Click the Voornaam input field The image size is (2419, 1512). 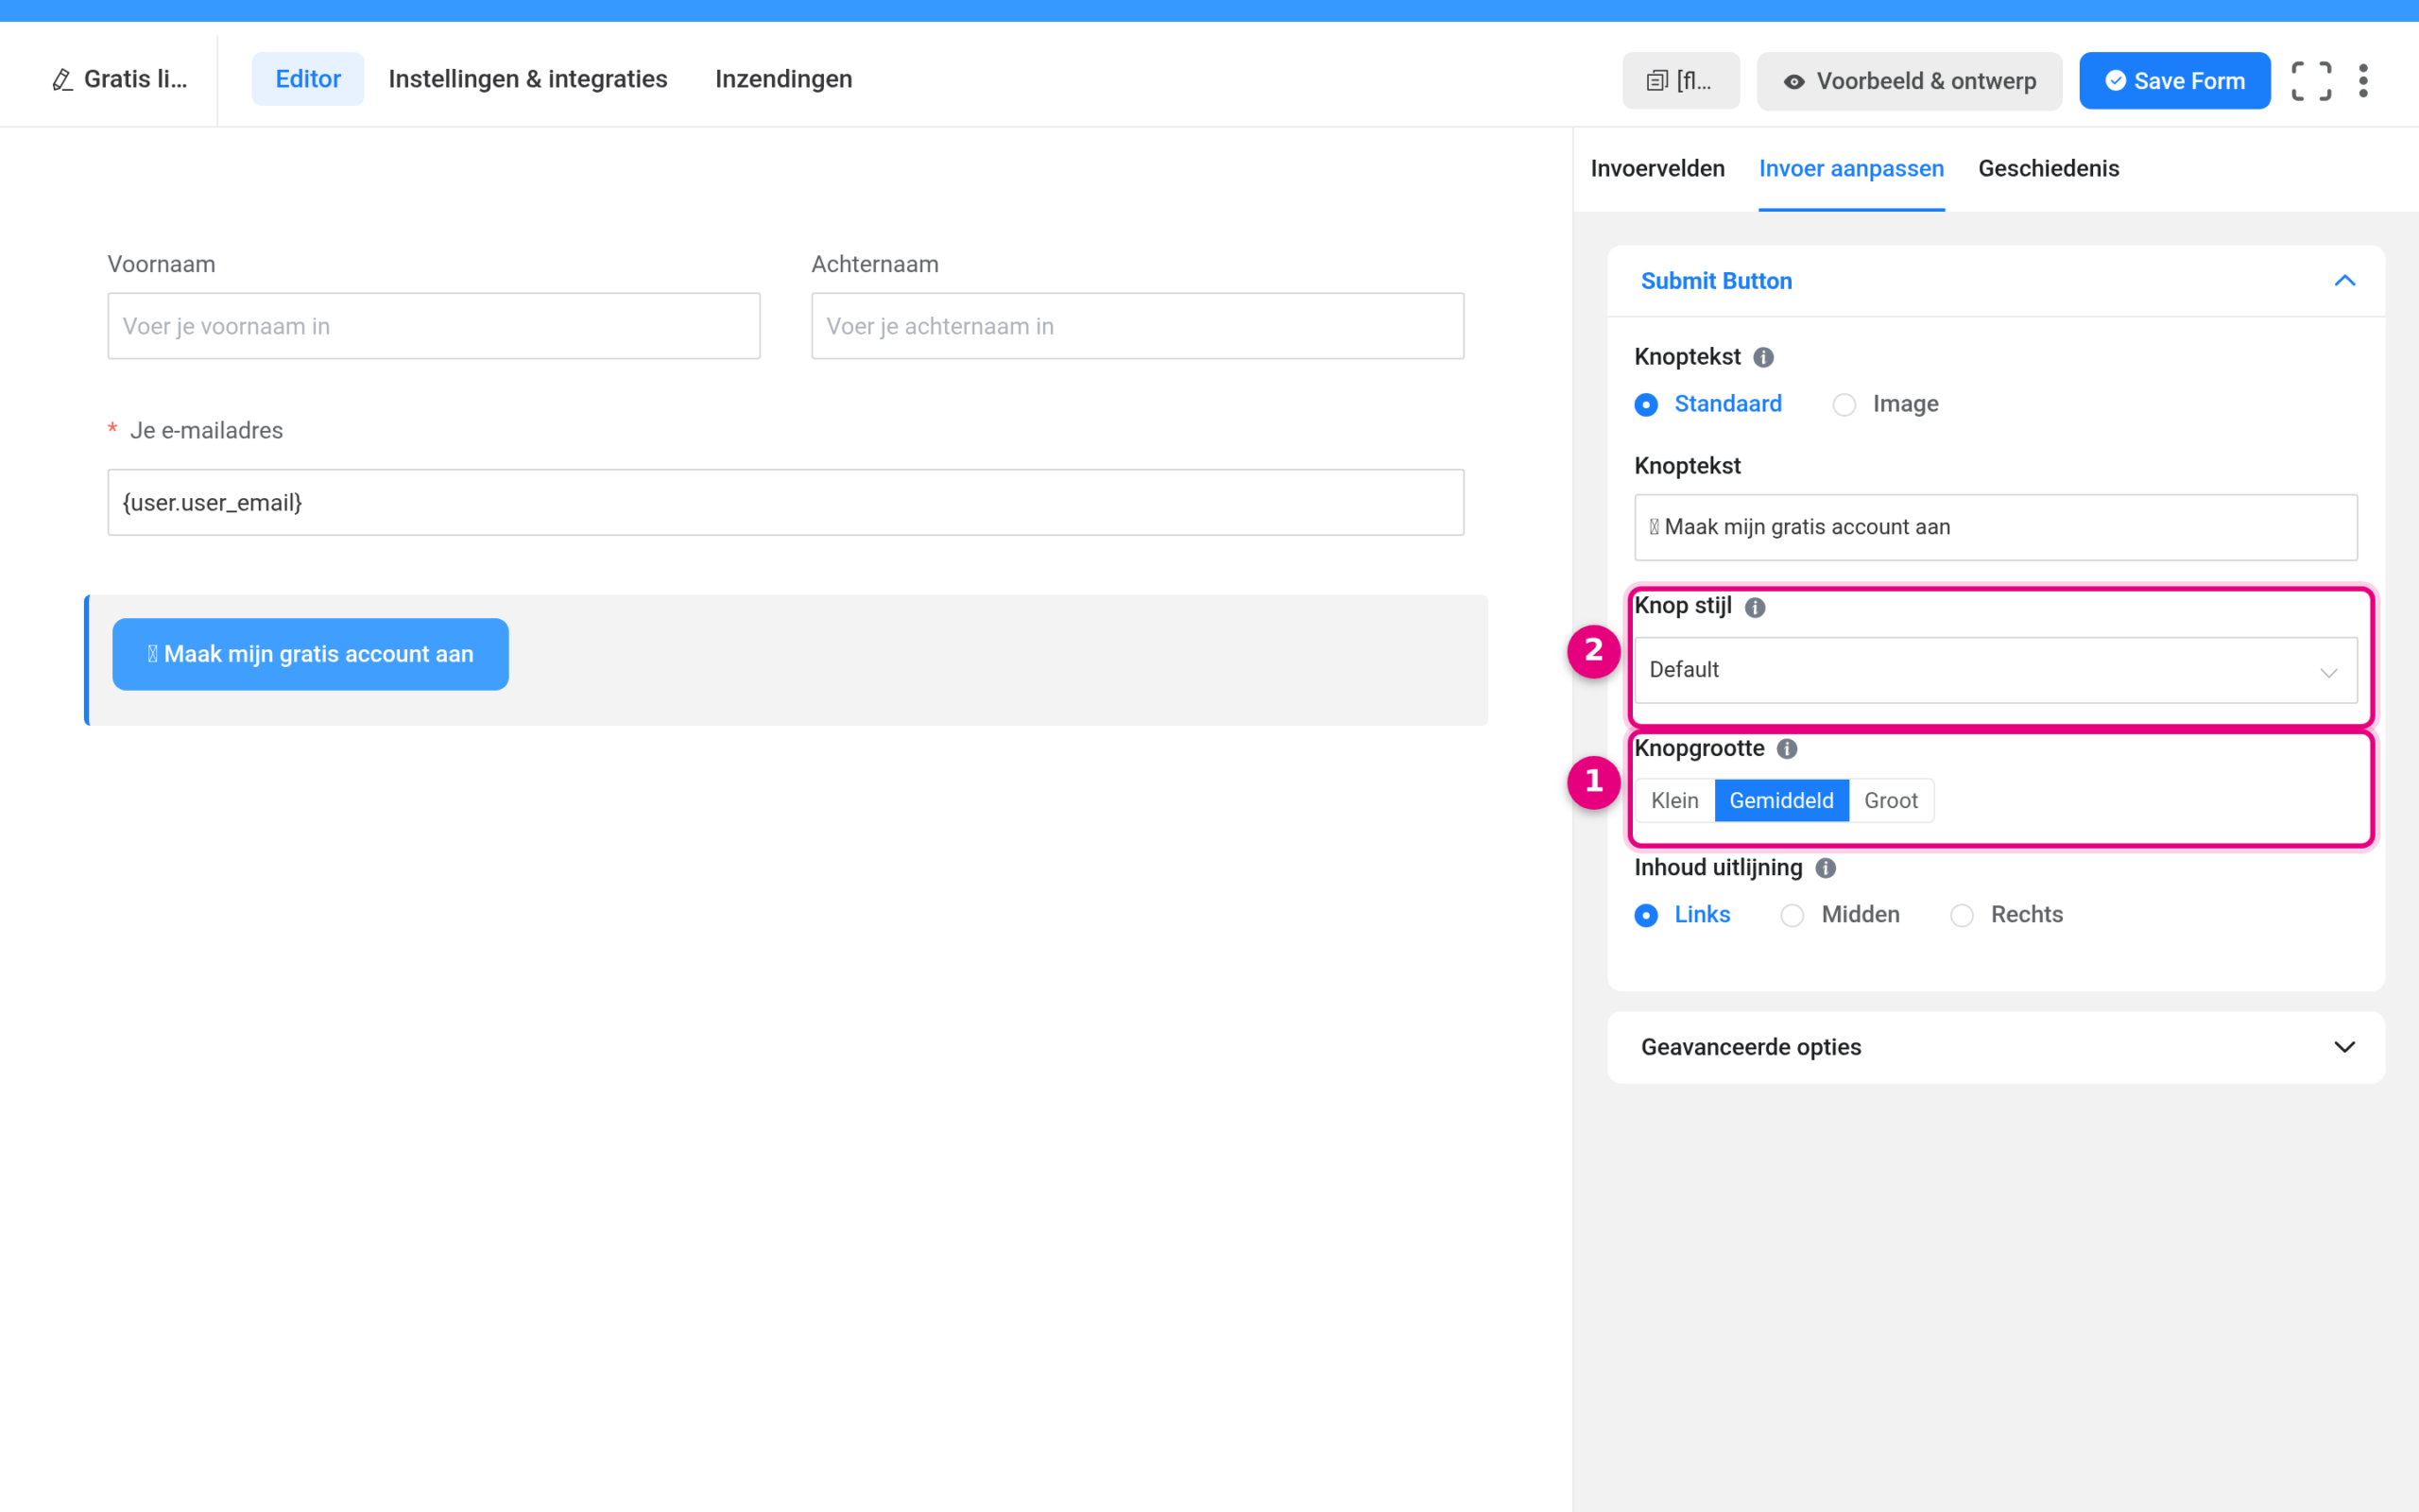click(434, 326)
